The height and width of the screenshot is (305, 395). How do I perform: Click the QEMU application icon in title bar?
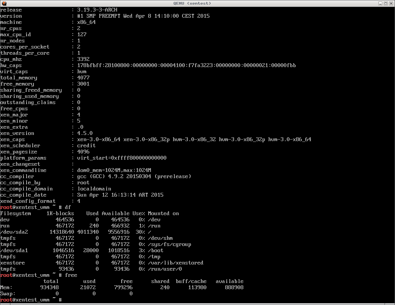click(x=3, y=3)
